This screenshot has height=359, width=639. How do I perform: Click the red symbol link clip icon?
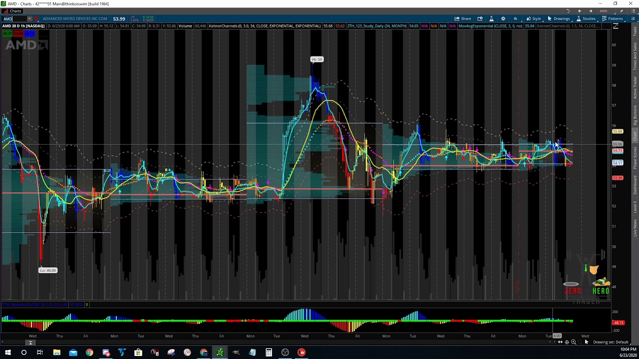coord(36,19)
